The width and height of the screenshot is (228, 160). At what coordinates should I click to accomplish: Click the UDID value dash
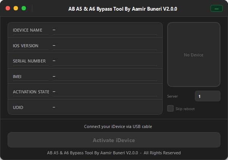[54, 107]
